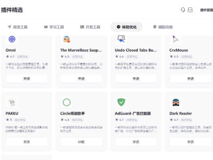This screenshot has width=213, height=160.
Task: Install the PAKKU plugin
Action: click(x=27, y=142)
